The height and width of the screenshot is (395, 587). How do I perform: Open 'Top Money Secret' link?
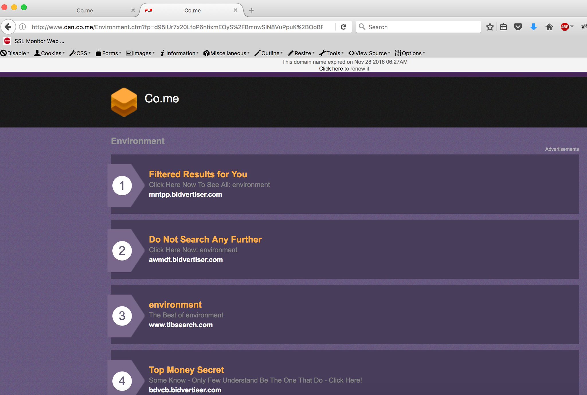[x=186, y=370]
